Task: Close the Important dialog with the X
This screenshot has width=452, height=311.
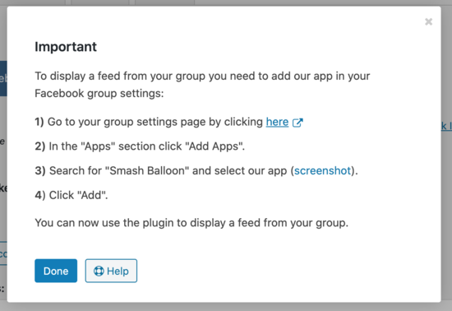Action: click(x=428, y=21)
